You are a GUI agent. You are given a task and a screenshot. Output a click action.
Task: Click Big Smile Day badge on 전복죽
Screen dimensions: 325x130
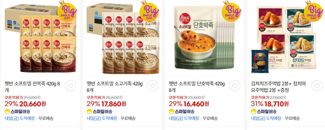pos(67,11)
